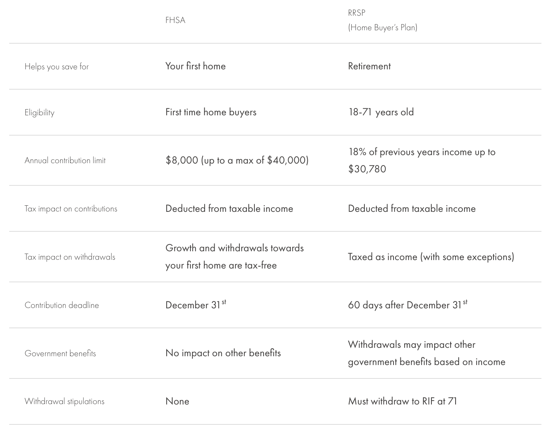Image resolution: width=551 pixels, height=429 pixels.
Task: Click 'Must withdraw to RIF at 71'
Action: [403, 401]
